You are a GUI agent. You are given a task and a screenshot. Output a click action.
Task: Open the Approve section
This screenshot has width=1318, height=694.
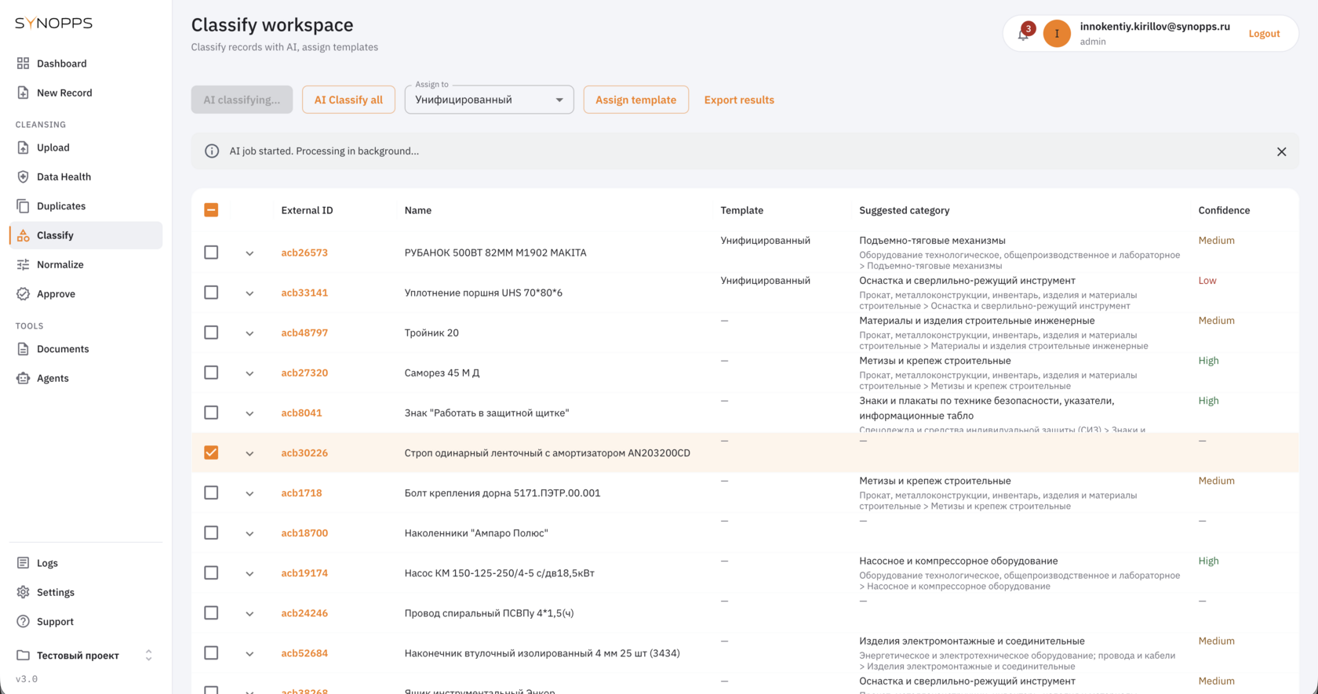[x=86, y=294]
